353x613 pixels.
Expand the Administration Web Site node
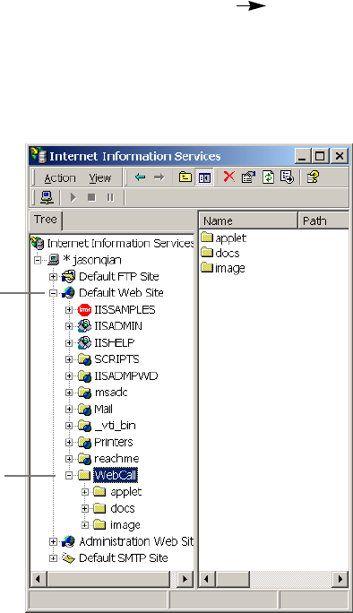point(53,541)
